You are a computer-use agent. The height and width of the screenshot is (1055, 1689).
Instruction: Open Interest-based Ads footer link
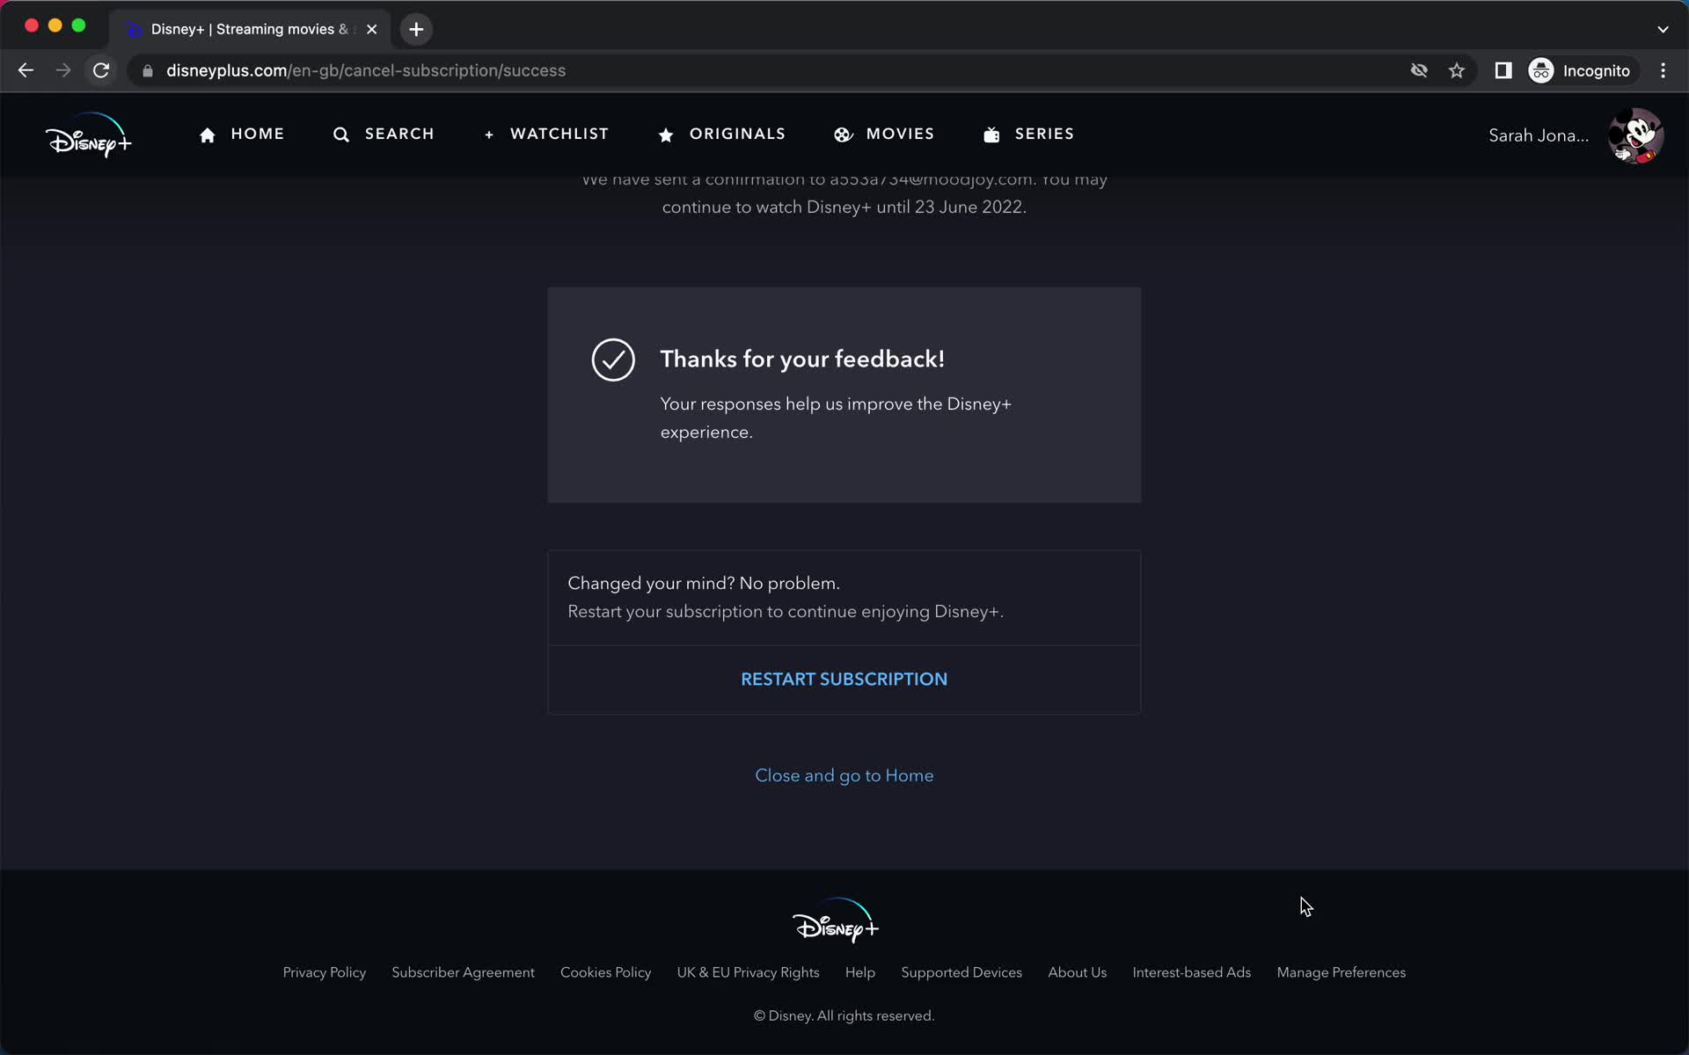pos(1192,972)
